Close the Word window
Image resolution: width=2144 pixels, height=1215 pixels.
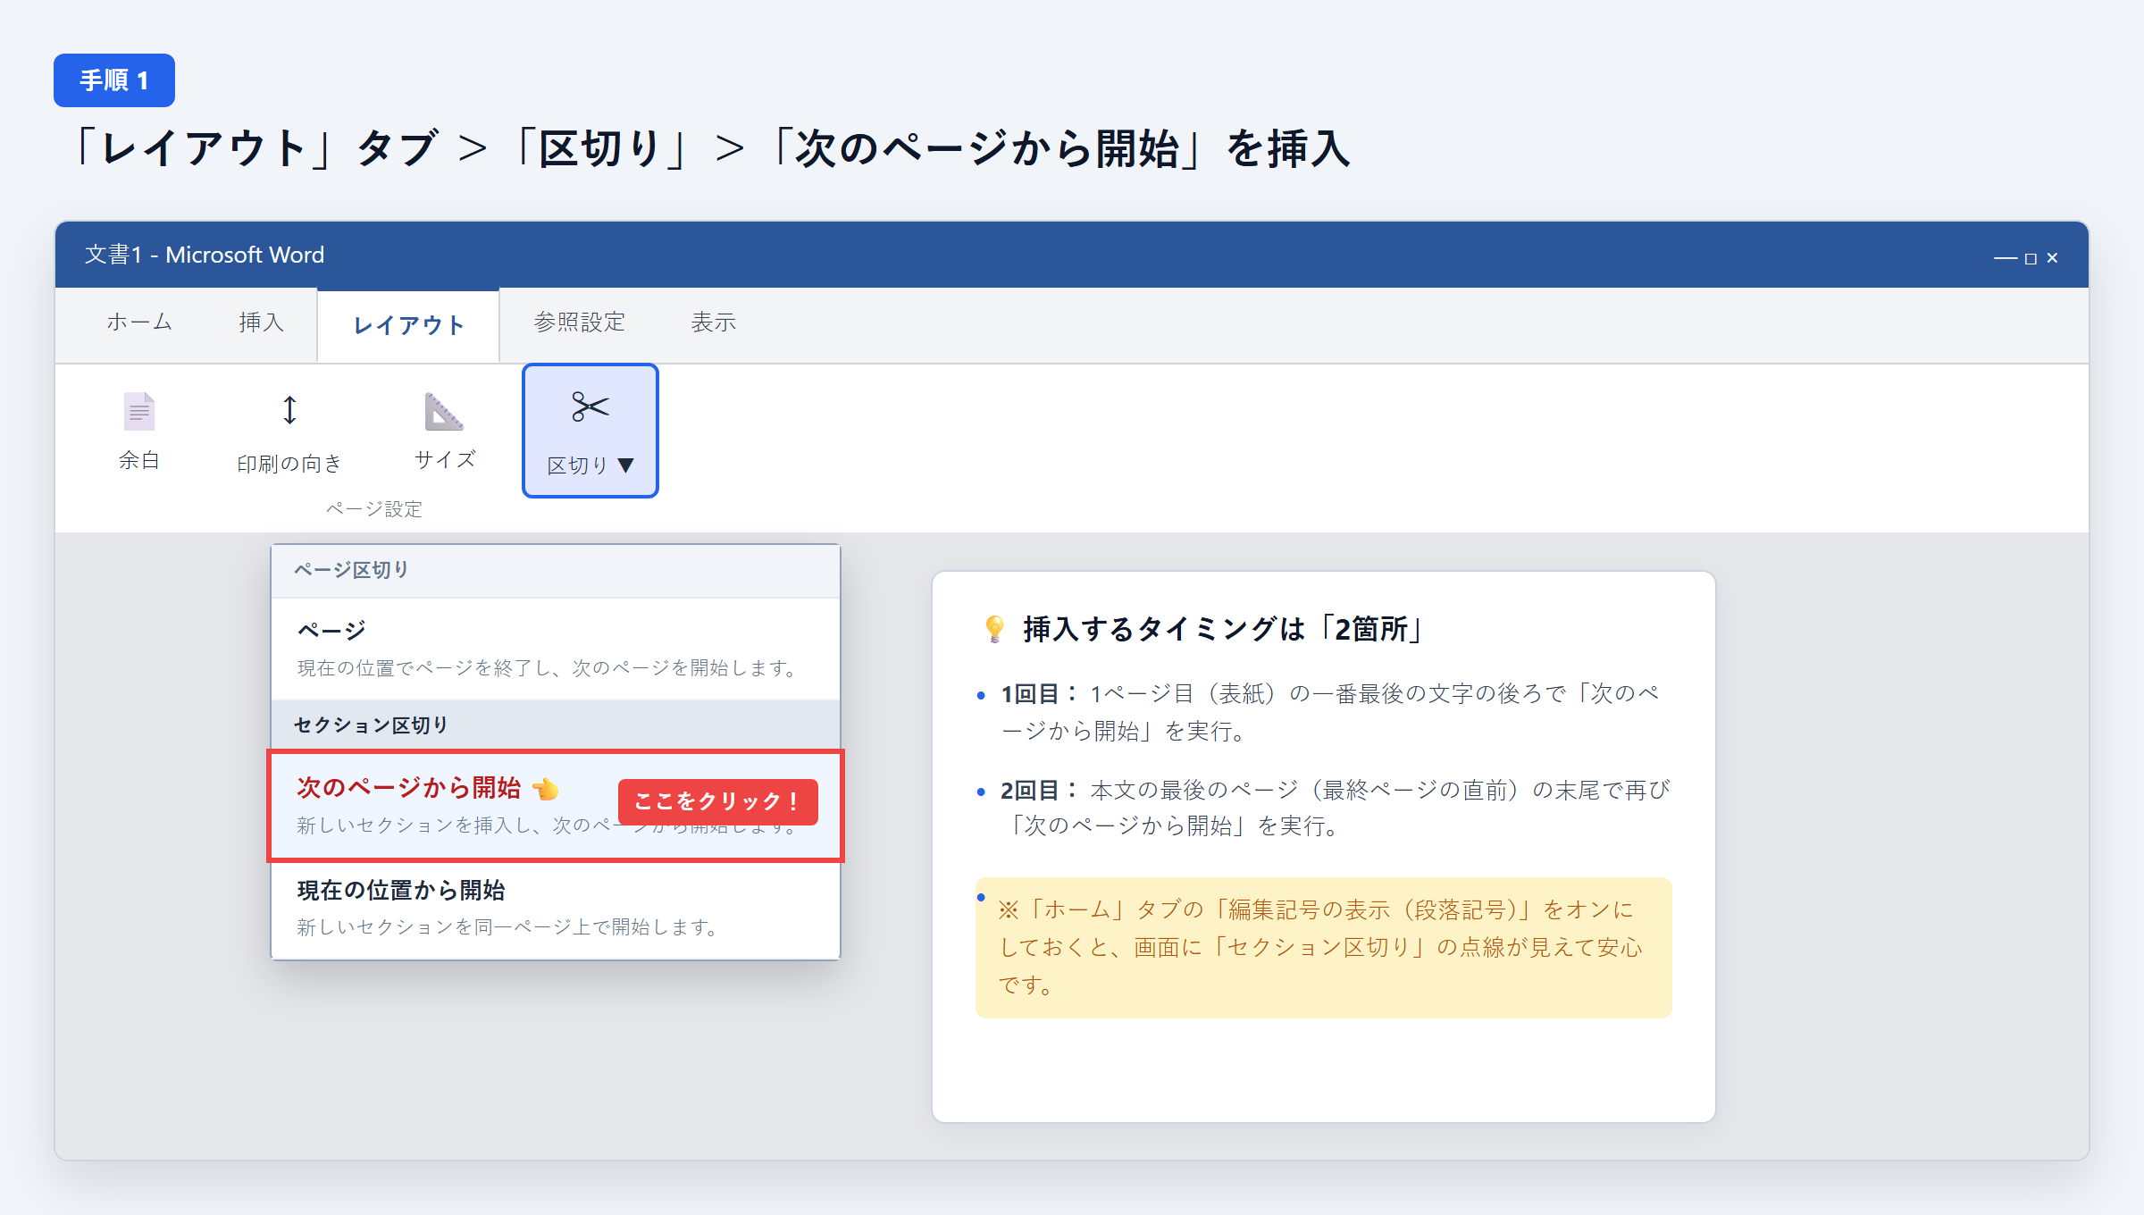2052,258
